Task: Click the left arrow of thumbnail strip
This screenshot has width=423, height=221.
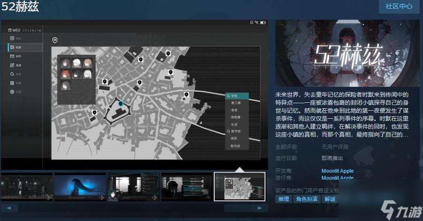Action: pyautogui.click(x=9, y=208)
